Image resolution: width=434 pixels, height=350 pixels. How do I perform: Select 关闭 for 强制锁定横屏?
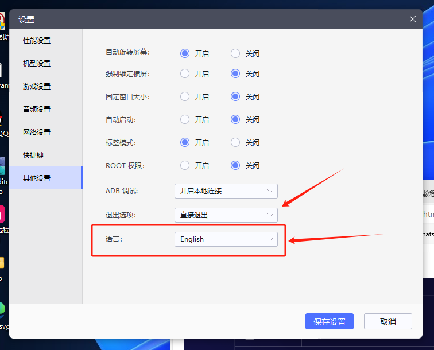pyautogui.click(x=235, y=73)
